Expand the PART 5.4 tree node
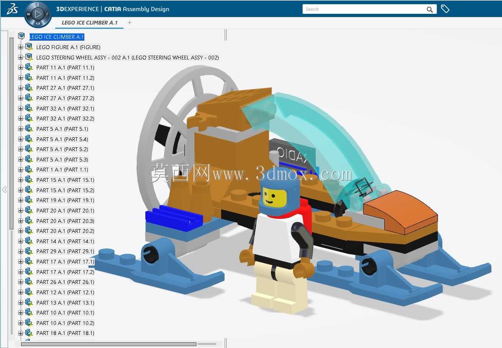Image resolution: width=502 pixels, height=348 pixels. 21,139
